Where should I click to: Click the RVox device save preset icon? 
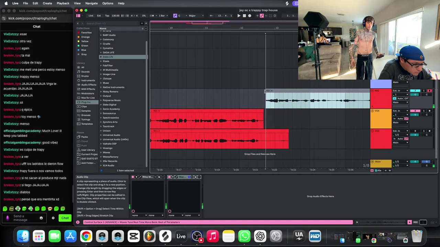point(159,177)
